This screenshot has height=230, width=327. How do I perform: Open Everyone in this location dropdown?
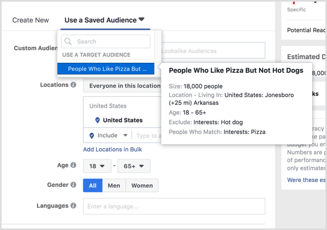tap(123, 86)
